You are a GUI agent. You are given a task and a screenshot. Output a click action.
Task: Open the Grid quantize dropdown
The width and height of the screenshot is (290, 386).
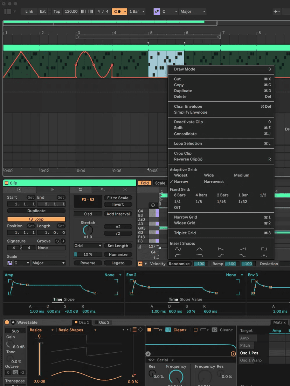pos(88,246)
